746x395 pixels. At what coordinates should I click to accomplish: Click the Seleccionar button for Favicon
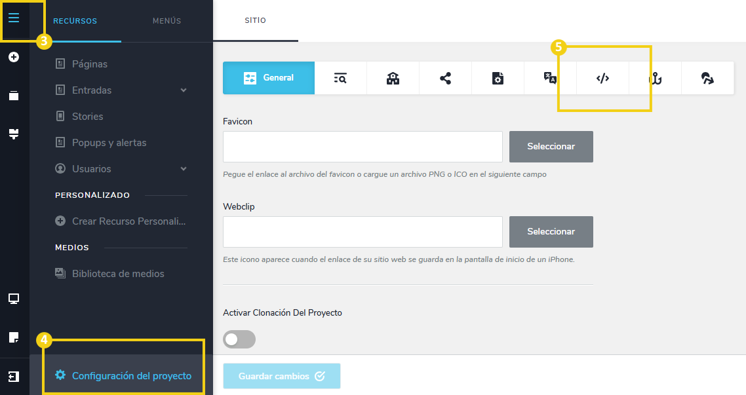[x=551, y=147]
